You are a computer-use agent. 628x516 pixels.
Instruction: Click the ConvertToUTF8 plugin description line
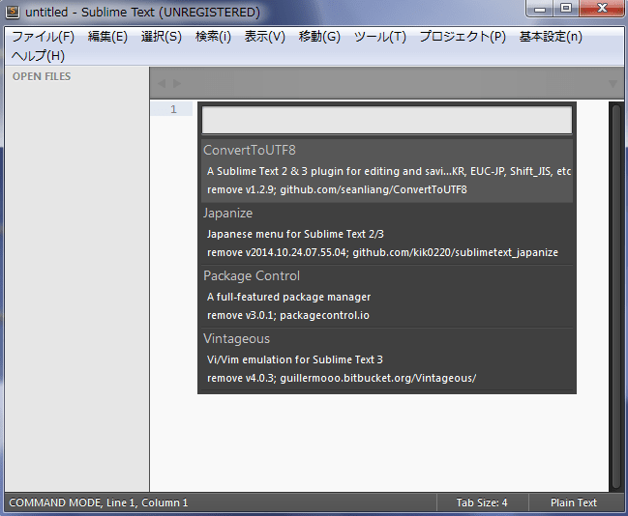[388, 171]
